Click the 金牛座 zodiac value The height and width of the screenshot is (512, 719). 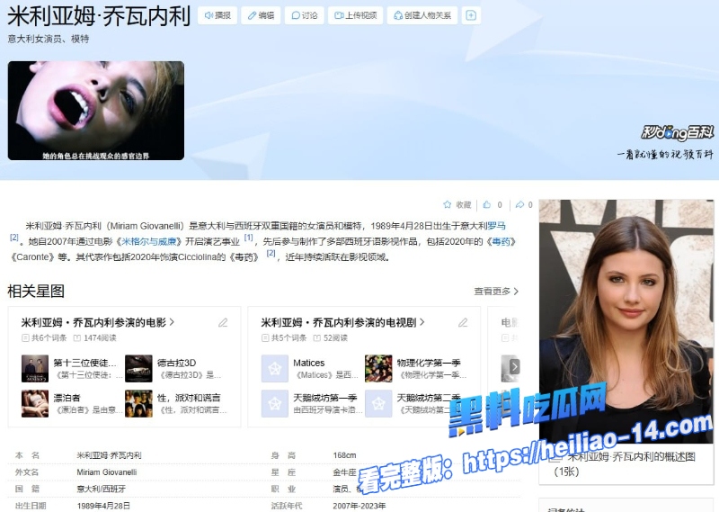[x=344, y=472]
